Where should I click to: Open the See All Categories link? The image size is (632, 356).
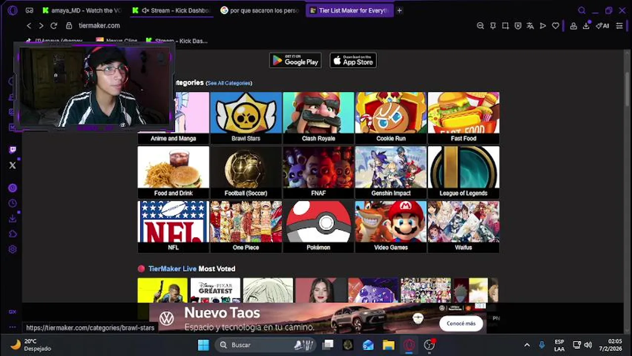point(229,83)
